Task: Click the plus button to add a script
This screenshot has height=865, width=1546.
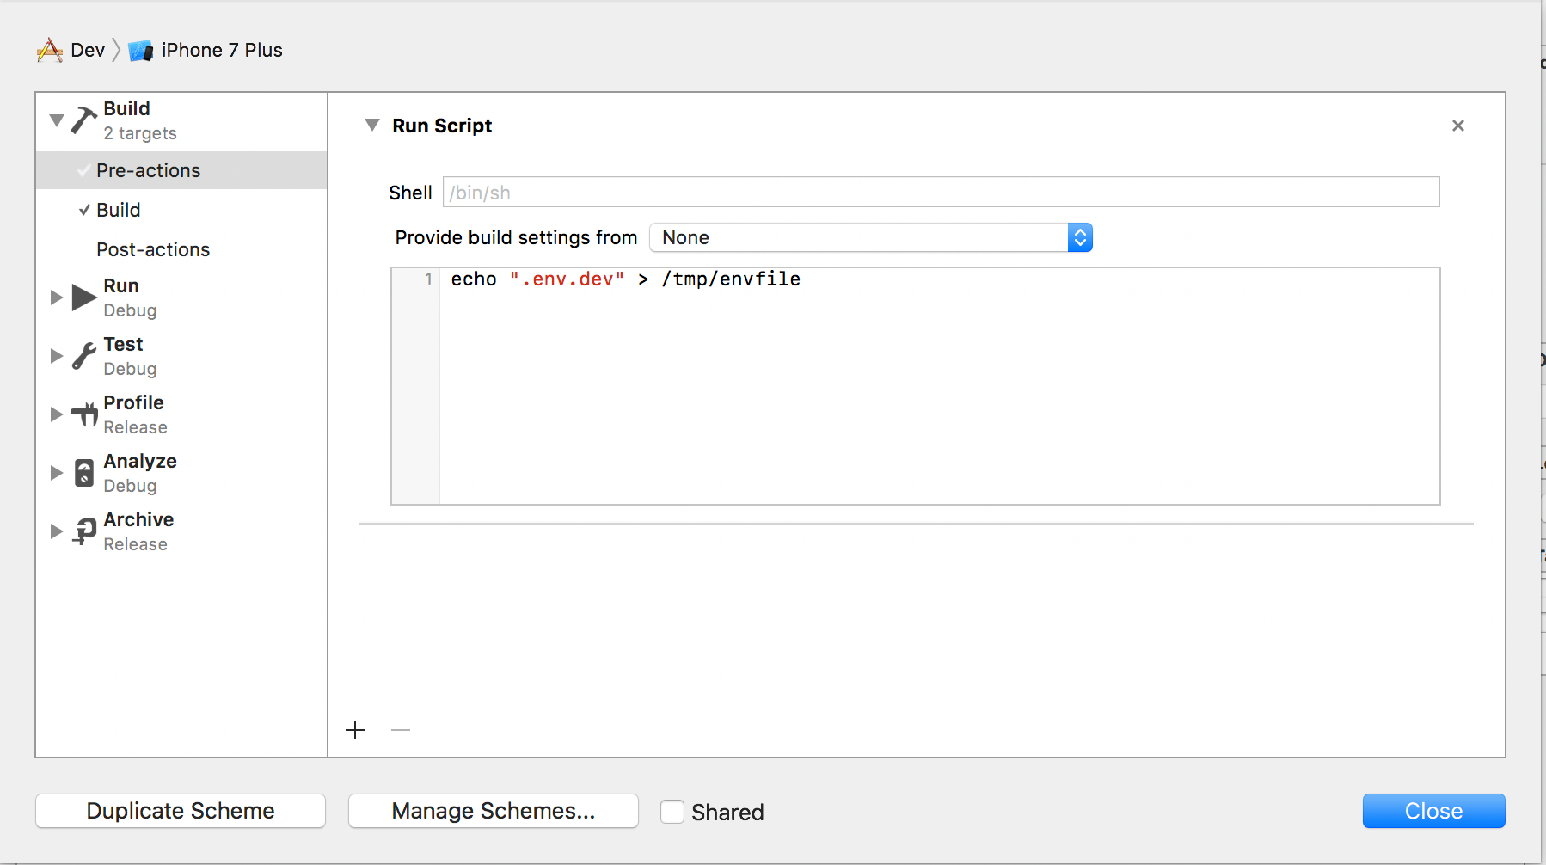Action: 355,729
